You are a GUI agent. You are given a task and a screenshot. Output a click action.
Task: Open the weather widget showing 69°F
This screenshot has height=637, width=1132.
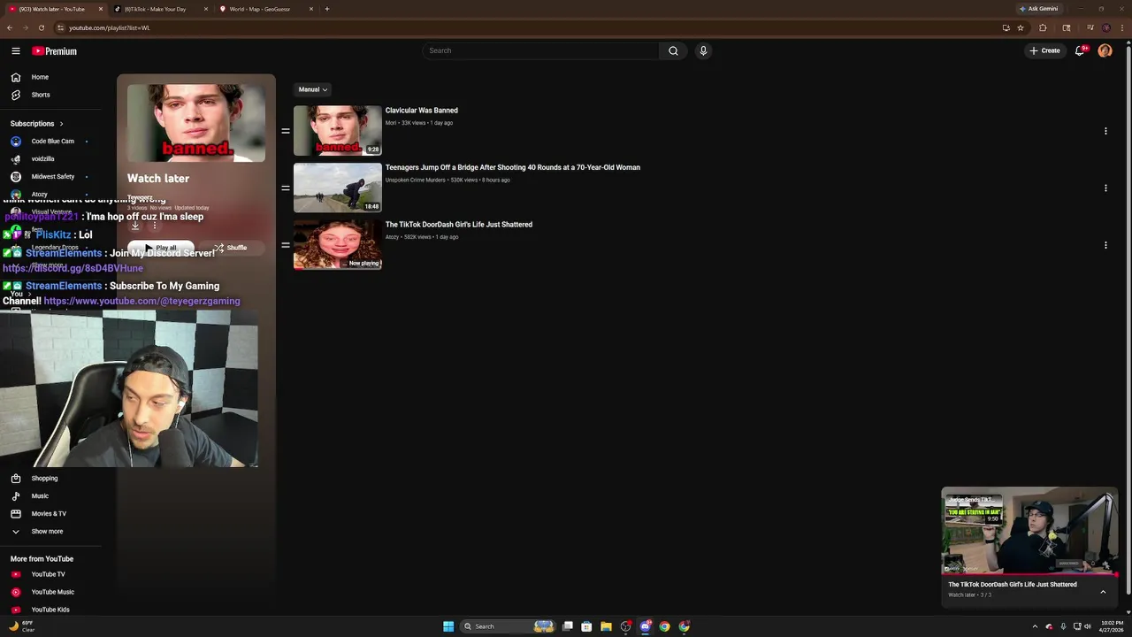(x=22, y=626)
